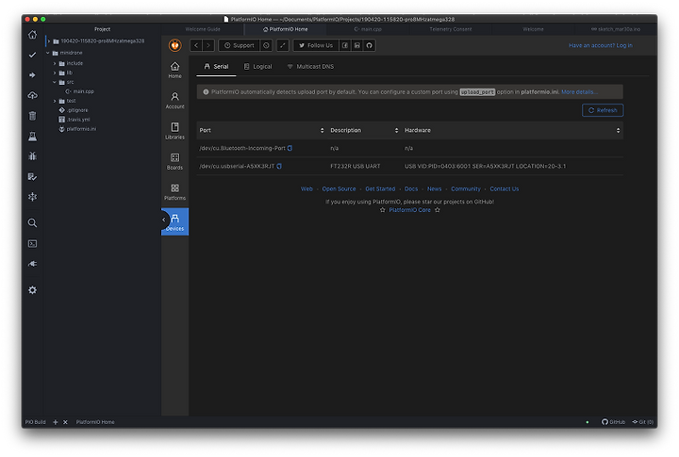Click the X icon in bottom status bar
Screen dimensions: 679x457
click(65, 422)
